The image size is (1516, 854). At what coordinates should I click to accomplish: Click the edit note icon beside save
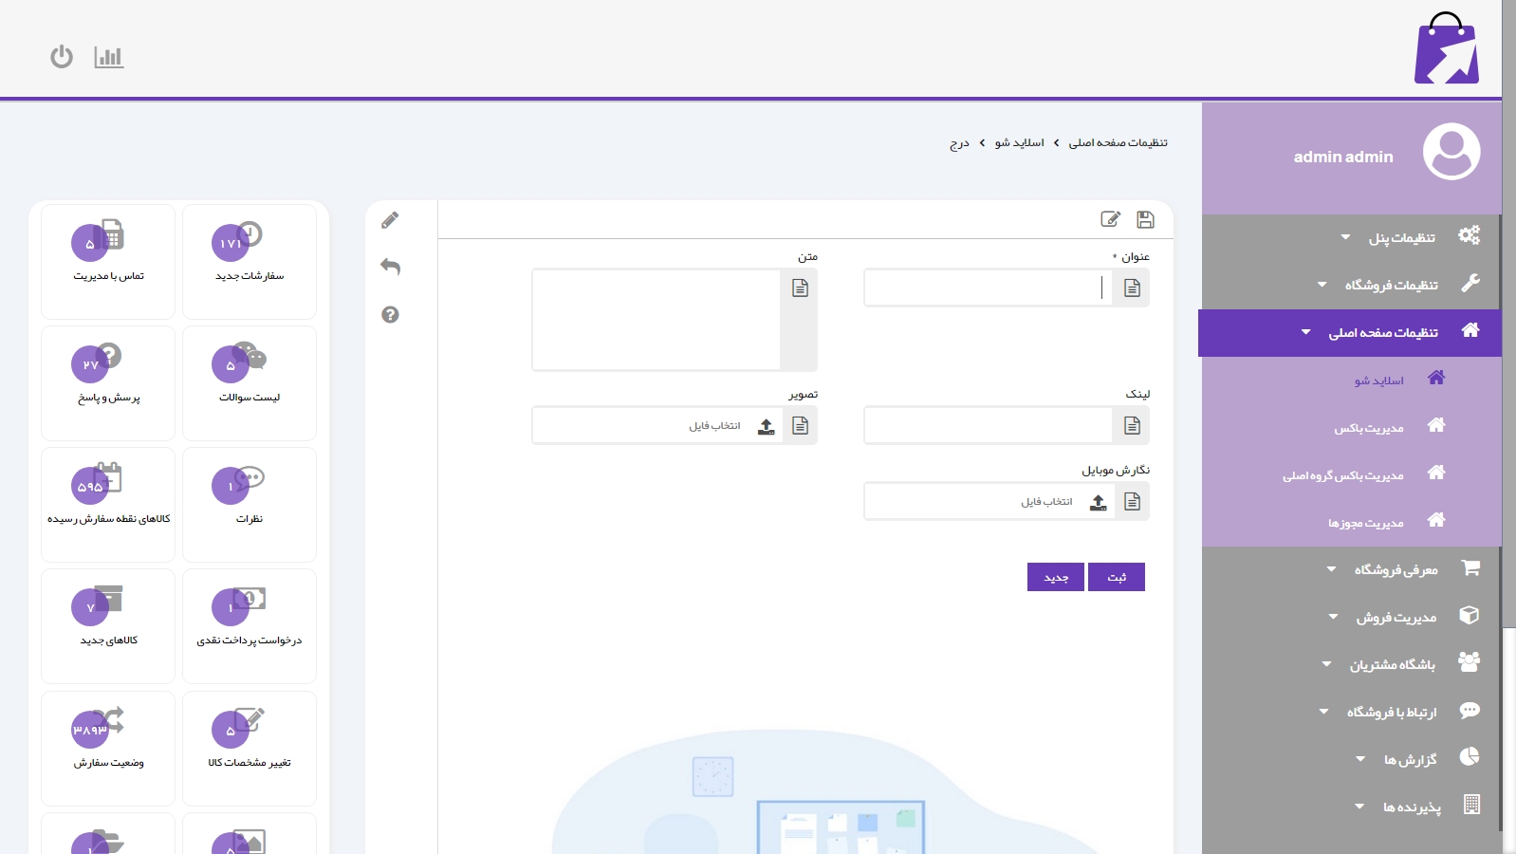click(x=1110, y=219)
